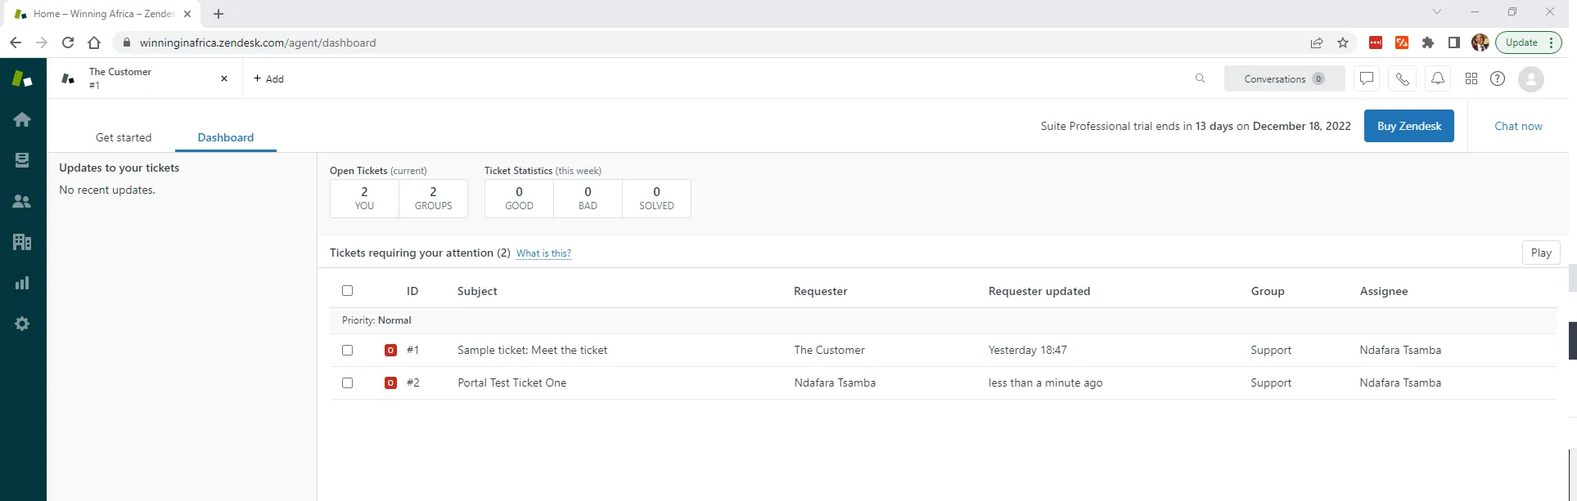The height and width of the screenshot is (501, 1577).
Task: Click the Play button
Action: tap(1541, 253)
